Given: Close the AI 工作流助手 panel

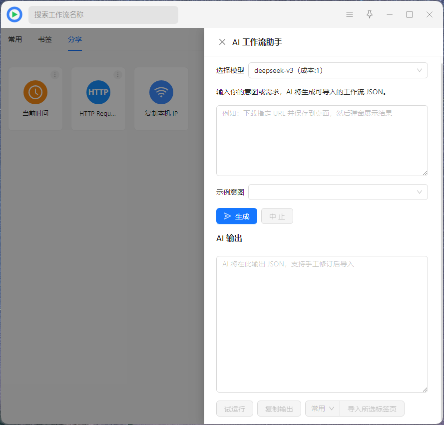Looking at the screenshot, I should 222,42.
